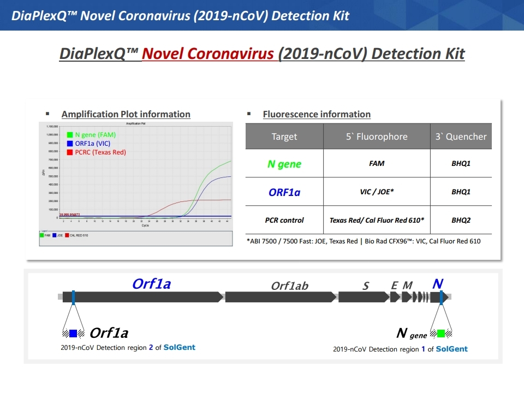Click the red Novel Coronavirus title text
This screenshot has width=524, height=393.
pyautogui.click(x=208, y=54)
